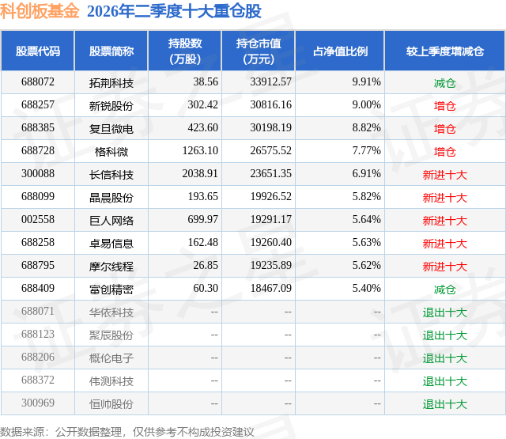The width and height of the screenshot is (506, 439).
Task: Click the 股票代码 column header
Action: point(38,51)
